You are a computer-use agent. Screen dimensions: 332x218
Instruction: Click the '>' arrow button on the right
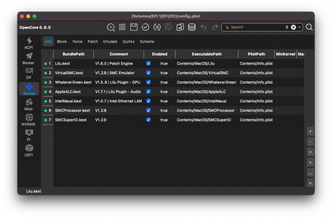(x=310, y=162)
